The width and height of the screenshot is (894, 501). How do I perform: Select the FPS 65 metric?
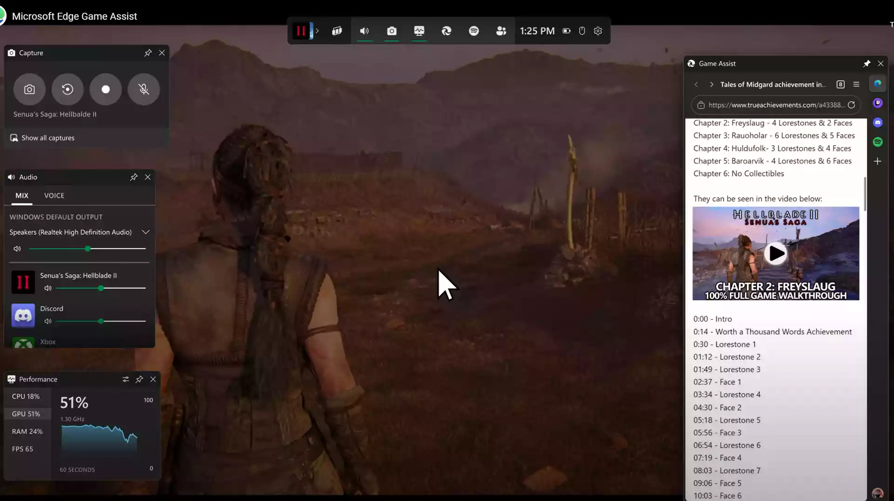[22, 449]
